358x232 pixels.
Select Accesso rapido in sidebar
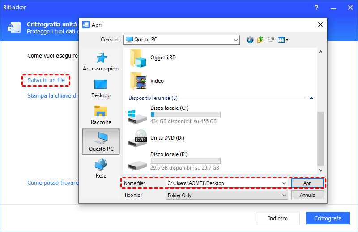(x=101, y=62)
